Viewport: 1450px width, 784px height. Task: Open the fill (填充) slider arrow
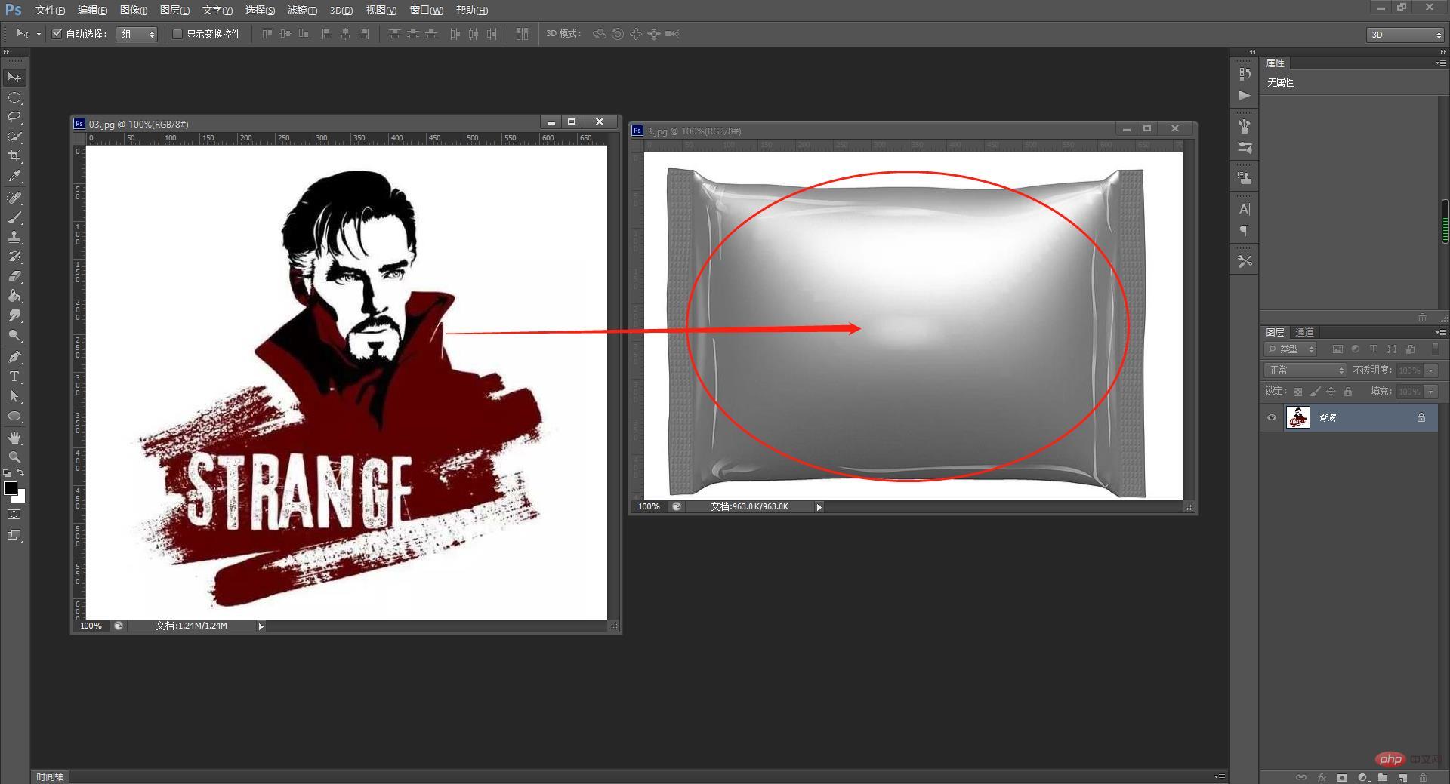pyautogui.click(x=1431, y=392)
